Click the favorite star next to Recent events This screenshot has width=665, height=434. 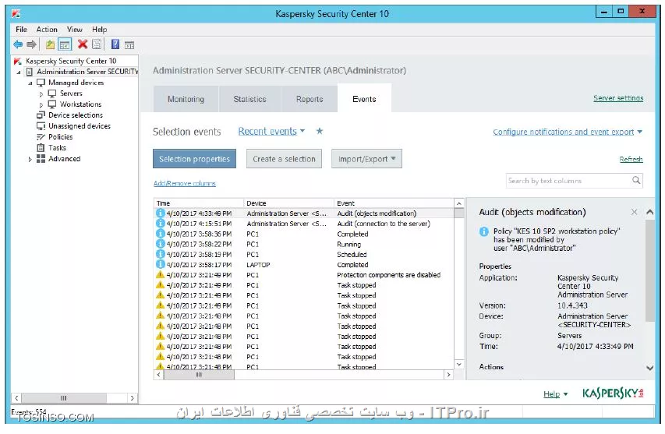point(320,131)
